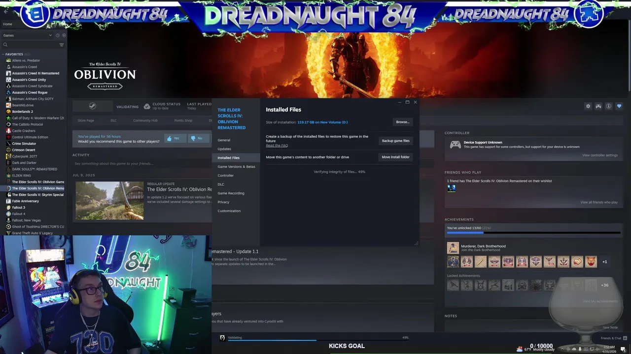Click Move install folder button
The width and height of the screenshot is (631, 354).
pos(396,157)
